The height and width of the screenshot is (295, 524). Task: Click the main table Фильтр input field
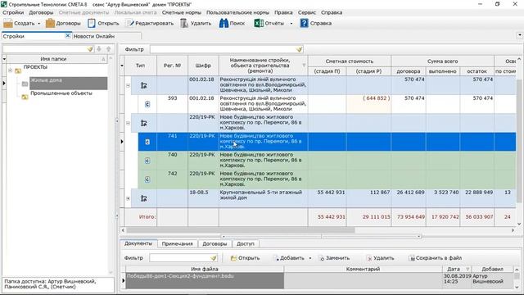click(x=223, y=49)
